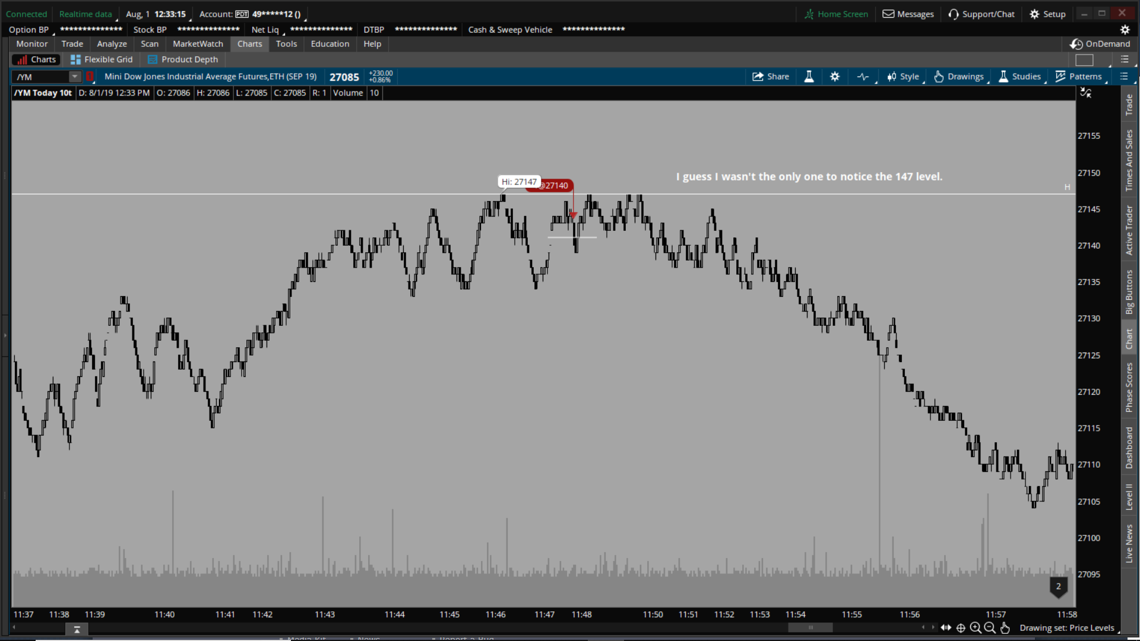Viewport: 1140px width, 641px height.
Task: Click the Hi: 27147 price label
Action: [519, 182]
